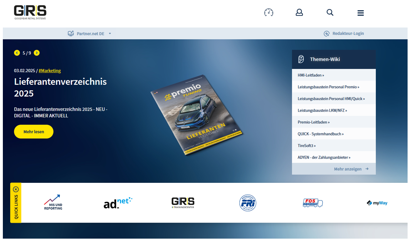Close the Quick Links panel
This screenshot has height=244, width=414.
(x=16, y=189)
